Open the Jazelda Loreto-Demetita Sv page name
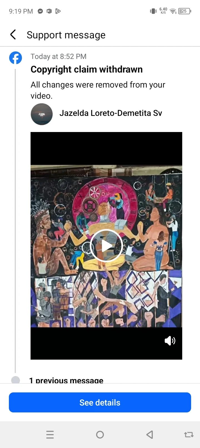Viewport: 200px width, 448px height. (x=111, y=113)
